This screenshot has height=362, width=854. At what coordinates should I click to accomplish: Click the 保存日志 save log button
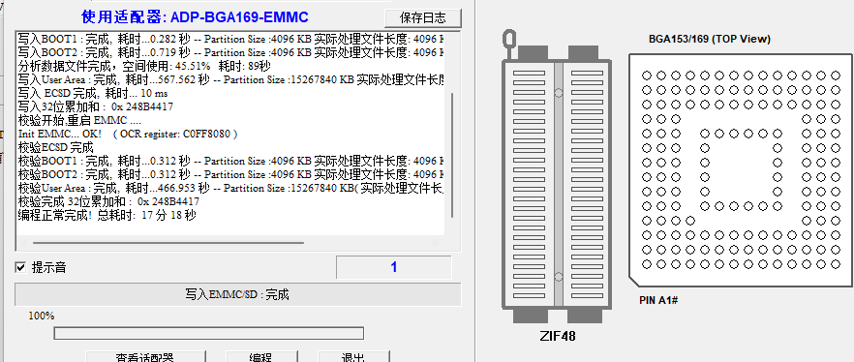[x=422, y=18]
